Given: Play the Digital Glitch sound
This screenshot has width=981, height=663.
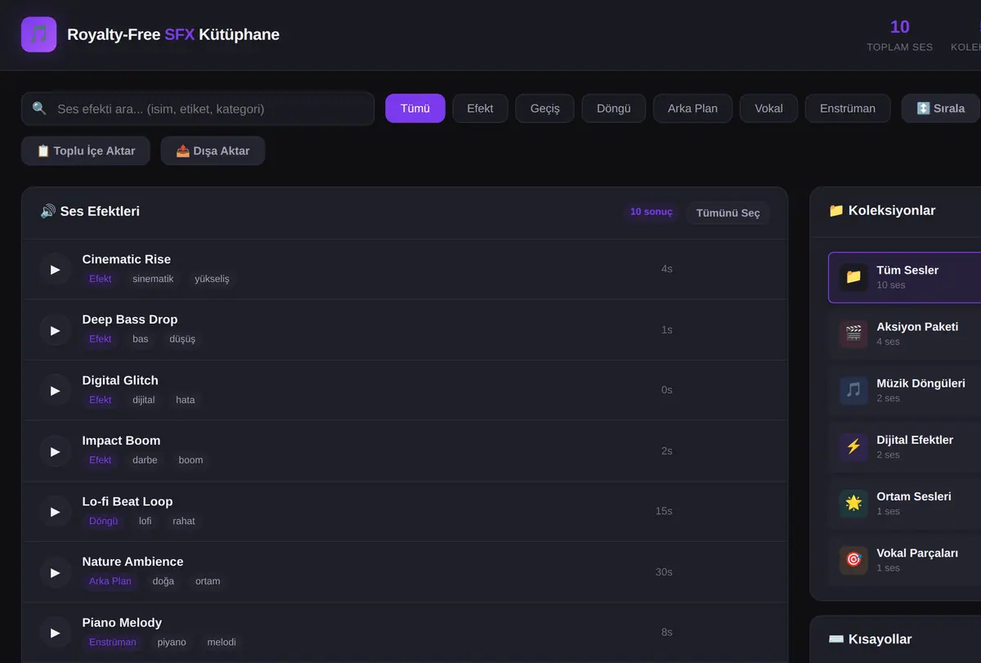Looking at the screenshot, I should click(x=55, y=391).
